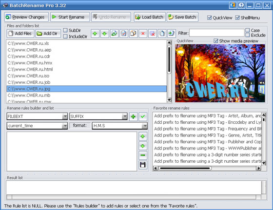Select favorite rule MP3 Tag - Encodeby
Image resolution: width=273 pixels, height=210 pixels.
tap(208, 122)
